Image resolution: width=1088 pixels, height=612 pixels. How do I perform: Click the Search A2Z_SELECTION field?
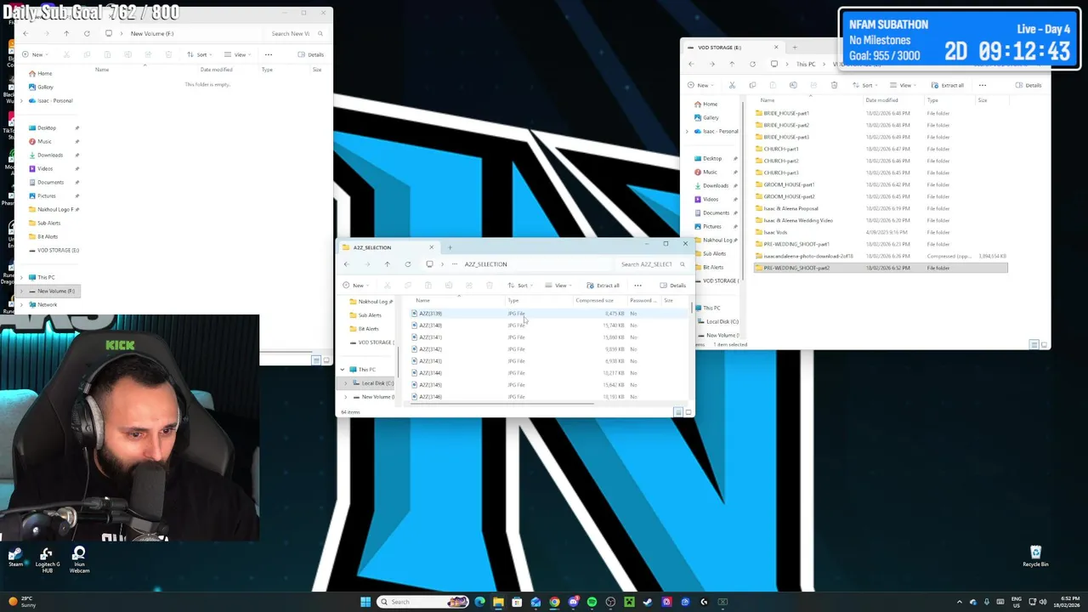click(651, 264)
